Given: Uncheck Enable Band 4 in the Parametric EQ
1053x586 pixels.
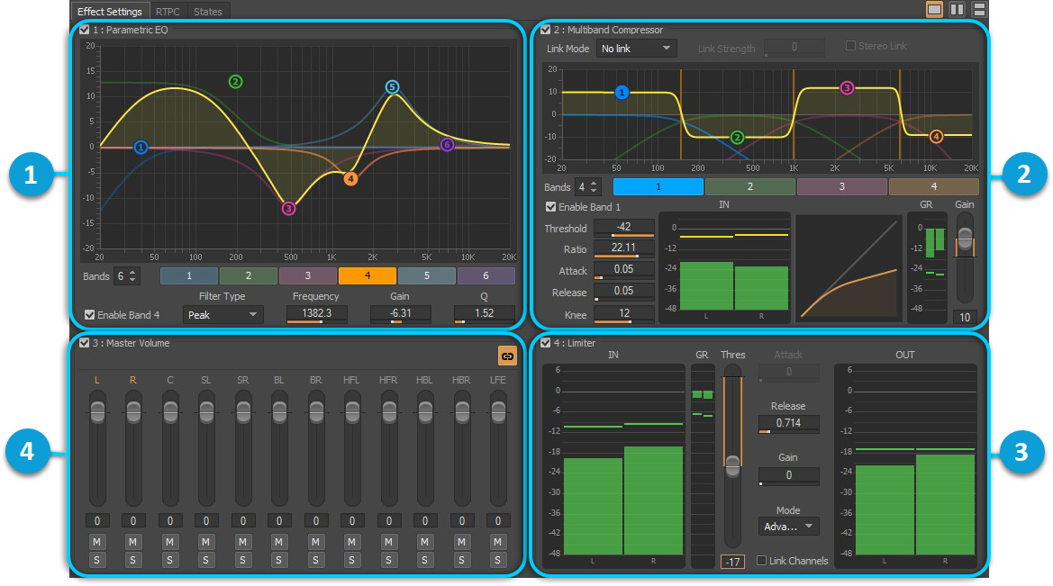Looking at the screenshot, I should 89,315.
